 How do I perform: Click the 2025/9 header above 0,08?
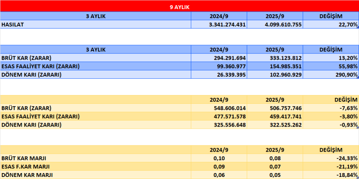(x=275, y=150)
